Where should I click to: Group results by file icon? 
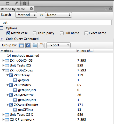pos(42,45)
